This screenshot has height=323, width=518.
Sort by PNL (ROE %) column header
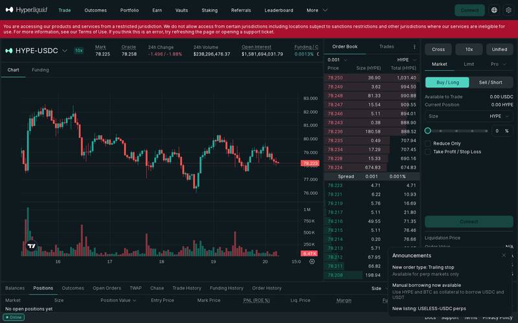click(x=256, y=300)
